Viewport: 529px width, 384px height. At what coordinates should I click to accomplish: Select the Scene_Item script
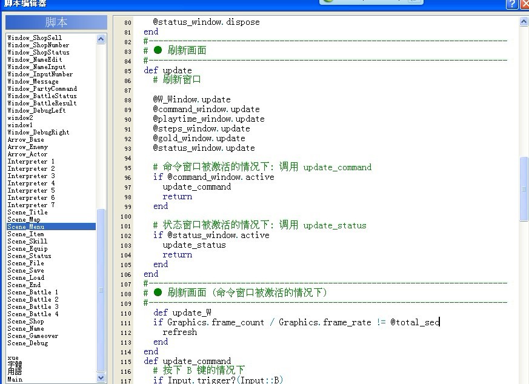[x=25, y=234]
